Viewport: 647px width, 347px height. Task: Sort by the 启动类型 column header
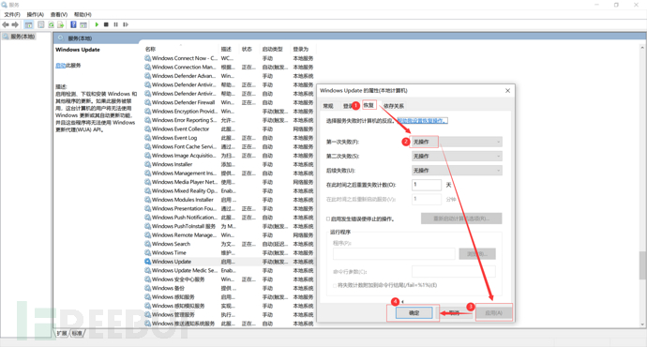(272, 49)
